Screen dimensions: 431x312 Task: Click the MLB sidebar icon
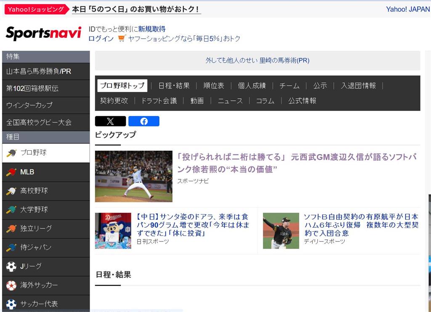(x=12, y=172)
